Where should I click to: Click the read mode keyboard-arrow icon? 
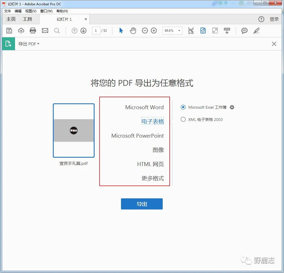(x=227, y=31)
